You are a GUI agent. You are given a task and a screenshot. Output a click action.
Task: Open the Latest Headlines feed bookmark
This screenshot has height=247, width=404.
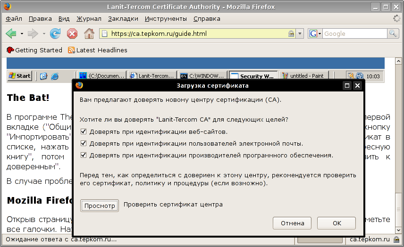[97, 50]
